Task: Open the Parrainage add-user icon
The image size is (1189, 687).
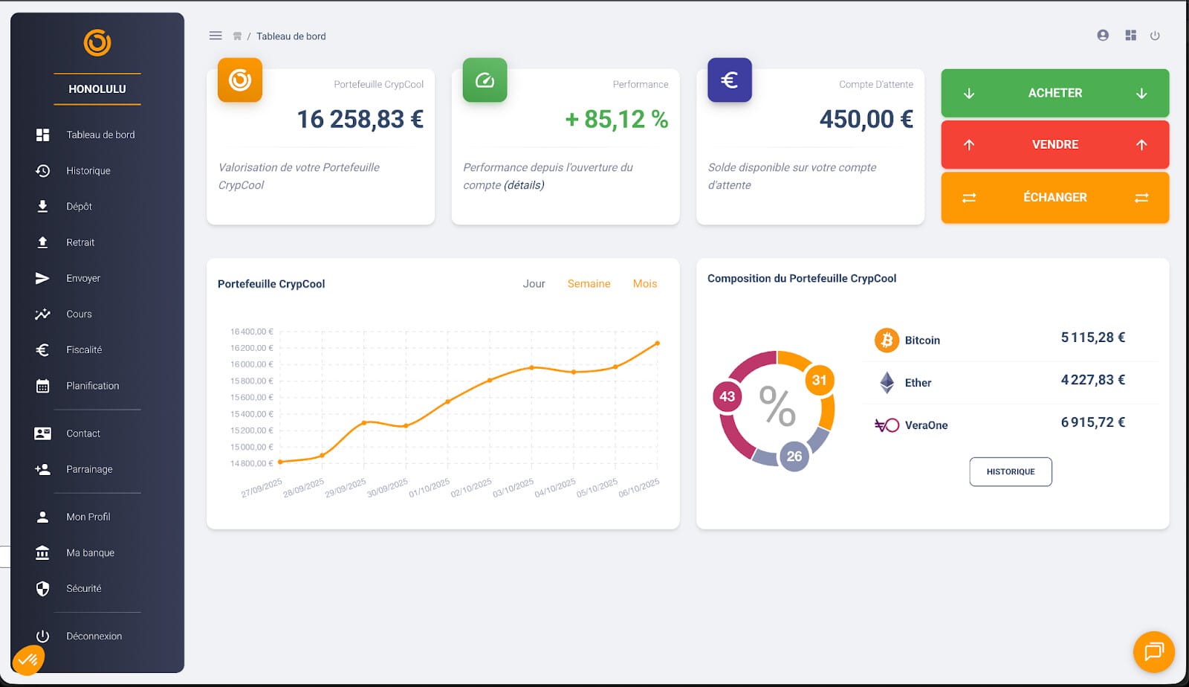Action: click(42, 468)
